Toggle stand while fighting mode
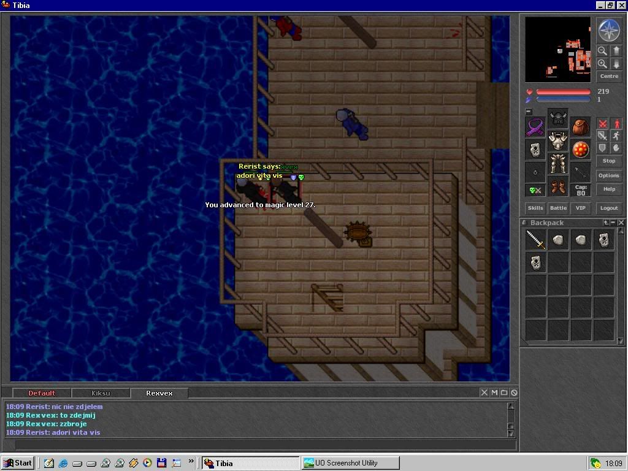The image size is (628, 471). pyautogui.click(x=616, y=124)
